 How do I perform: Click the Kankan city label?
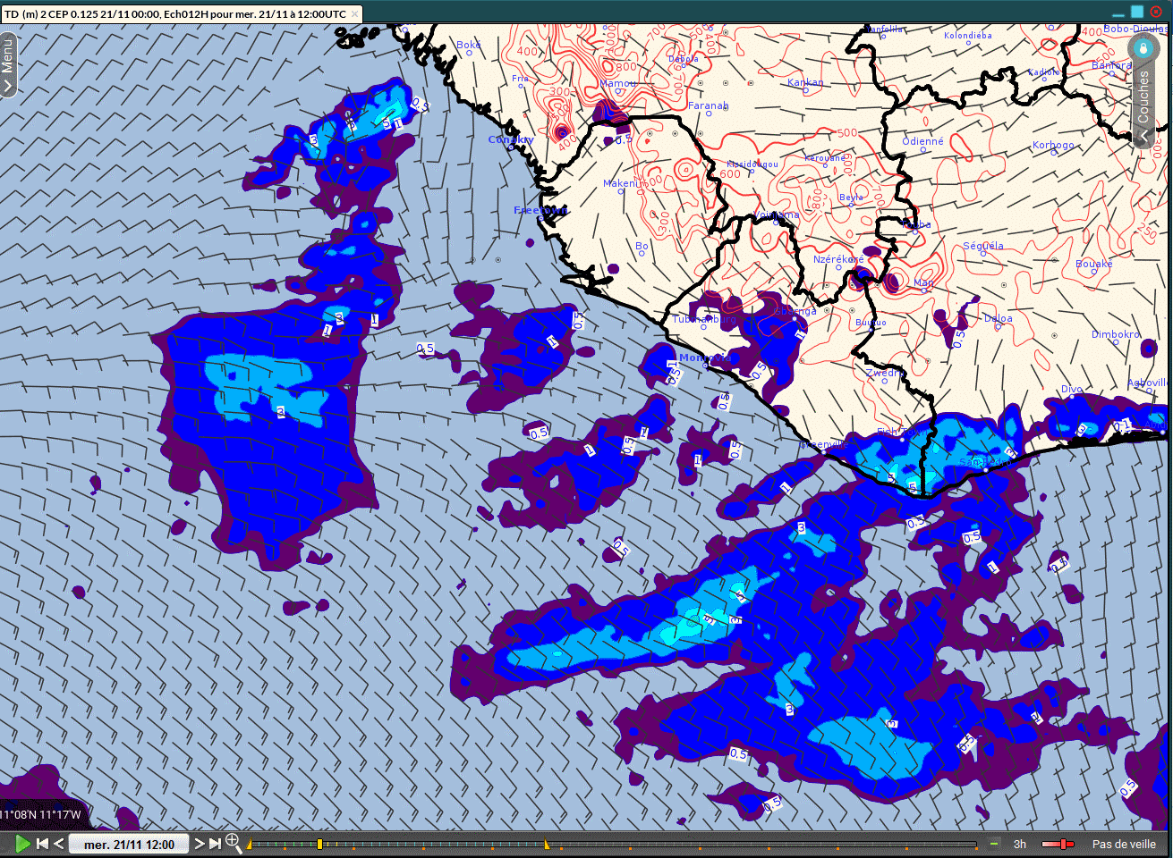pos(804,82)
